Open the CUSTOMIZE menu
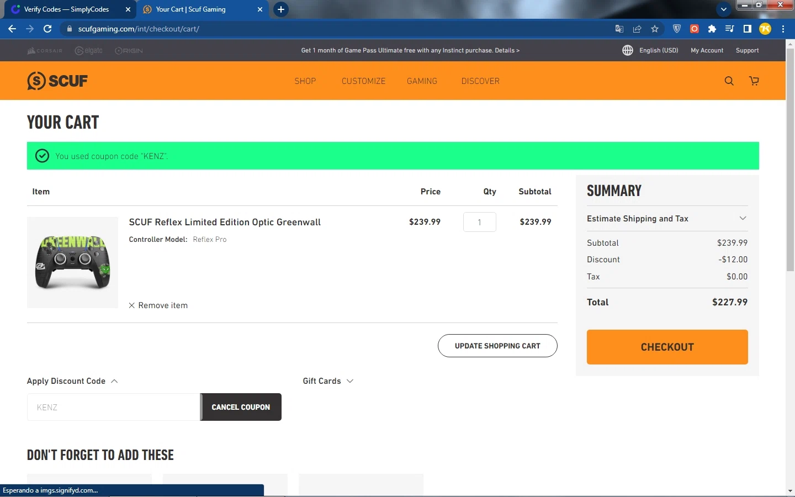Viewport: 795px width, 497px height. (x=363, y=81)
